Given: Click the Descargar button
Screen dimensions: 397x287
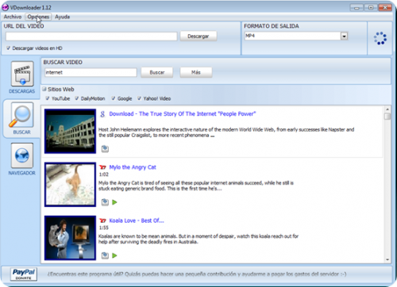Looking at the screenshot, I should (x=198, y=36).
